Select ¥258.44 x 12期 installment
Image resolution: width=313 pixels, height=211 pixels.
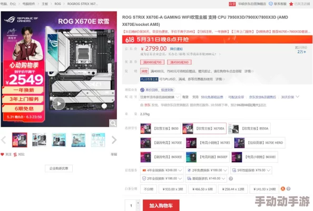[233, 189]
